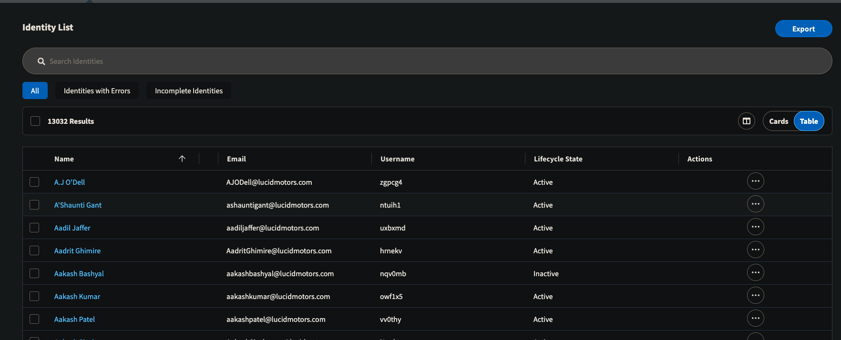Open the column chooser icon
841x340 pixels.
tap(747, 121)
